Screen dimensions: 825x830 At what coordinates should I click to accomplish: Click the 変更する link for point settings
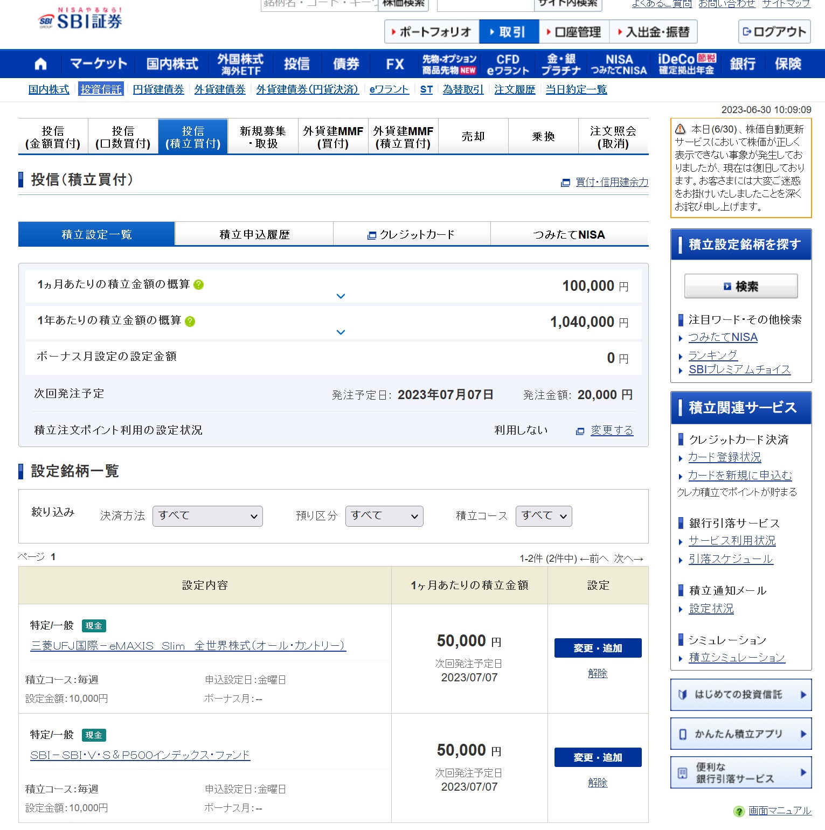(612, 430)
